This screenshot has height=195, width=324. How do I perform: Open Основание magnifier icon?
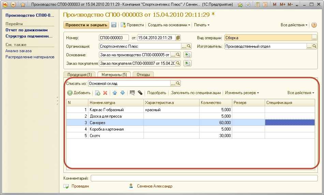[x=178, y=55]
